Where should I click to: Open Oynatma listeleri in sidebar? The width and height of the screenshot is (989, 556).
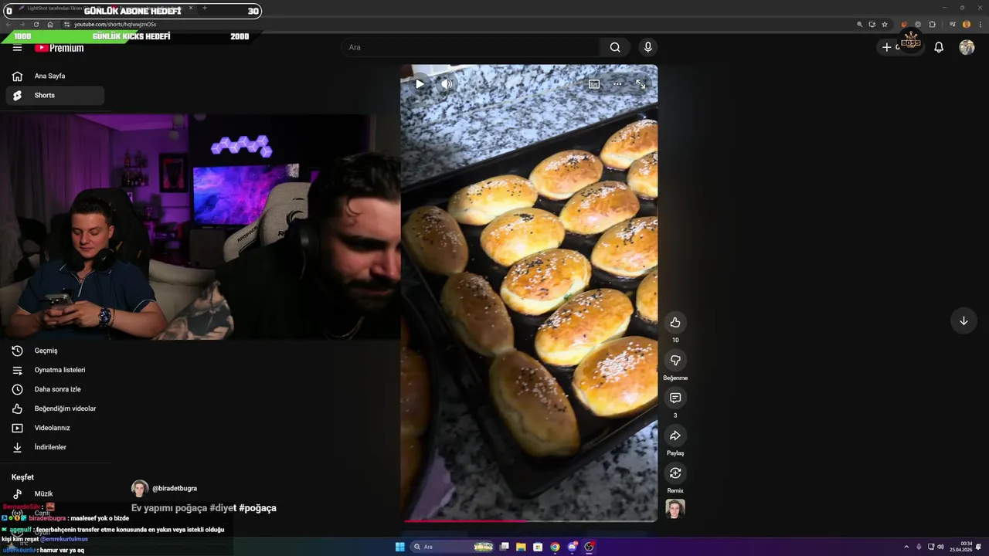point(55,370)
